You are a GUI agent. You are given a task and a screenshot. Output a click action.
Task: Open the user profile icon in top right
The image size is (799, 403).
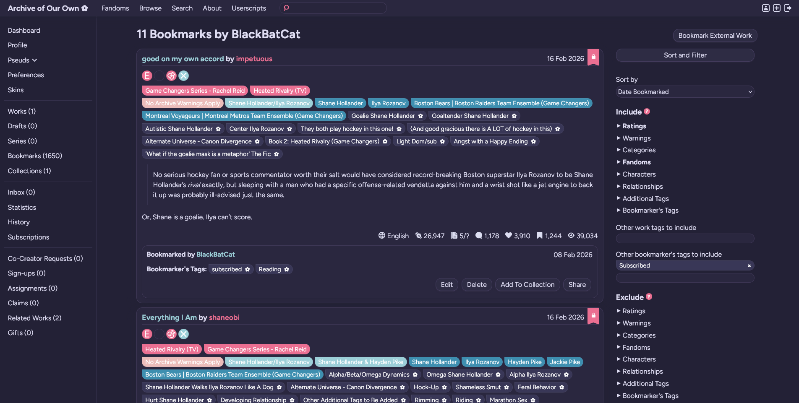(x=766, y=8)
